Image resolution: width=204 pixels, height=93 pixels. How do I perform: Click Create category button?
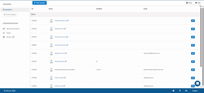[10, 15]
